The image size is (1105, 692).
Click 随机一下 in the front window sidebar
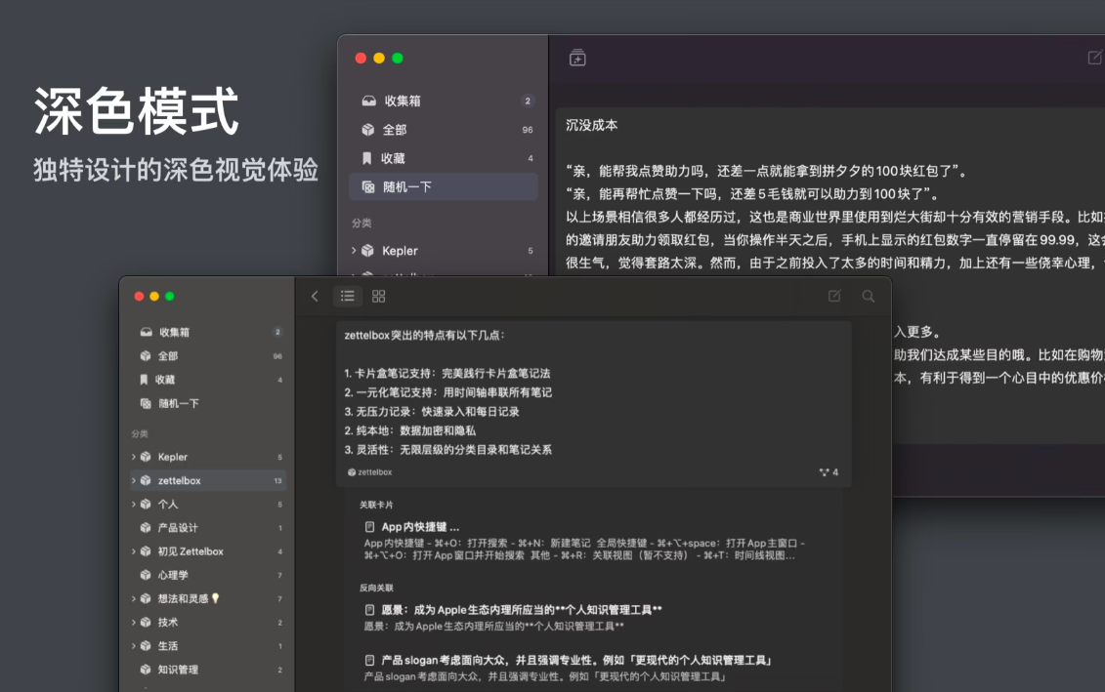(178, 403)
